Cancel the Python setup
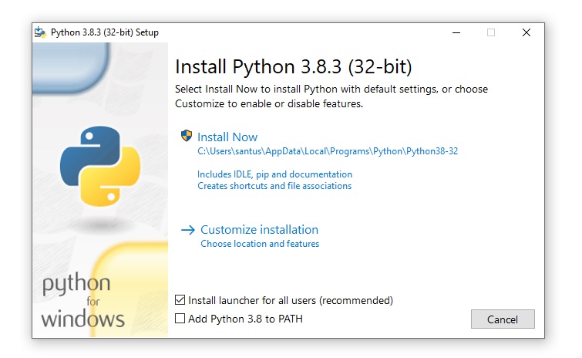 coord(503,319)
